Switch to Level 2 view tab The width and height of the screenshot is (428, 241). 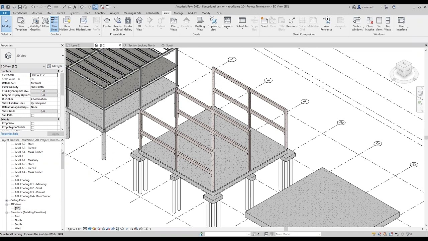pos(75,45)
